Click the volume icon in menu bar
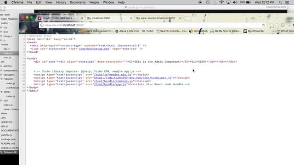 [235, 2]
